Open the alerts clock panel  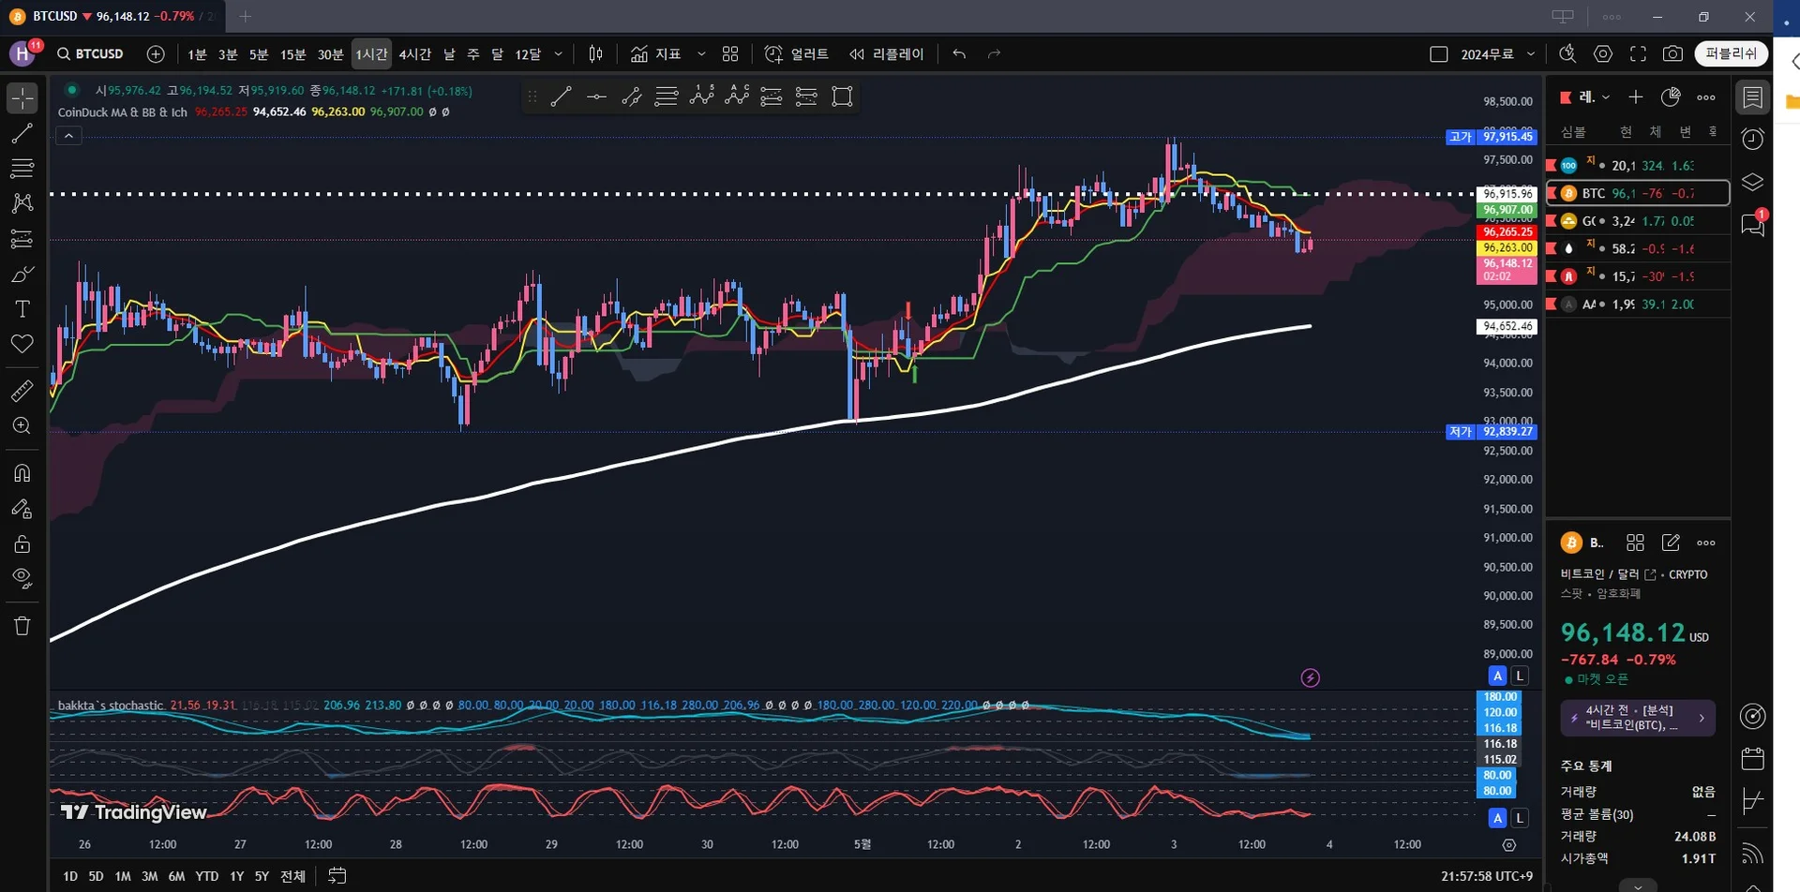pyautogui.click(x=1752, y=140)
